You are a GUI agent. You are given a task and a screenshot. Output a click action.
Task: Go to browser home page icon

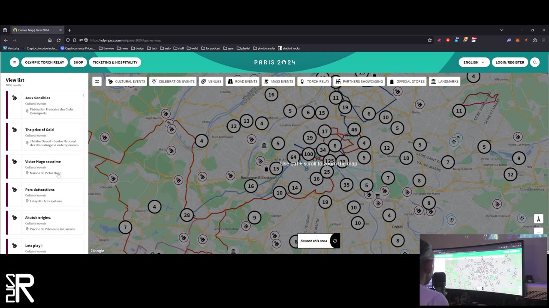pyautogui.click(x=50, y=40)
